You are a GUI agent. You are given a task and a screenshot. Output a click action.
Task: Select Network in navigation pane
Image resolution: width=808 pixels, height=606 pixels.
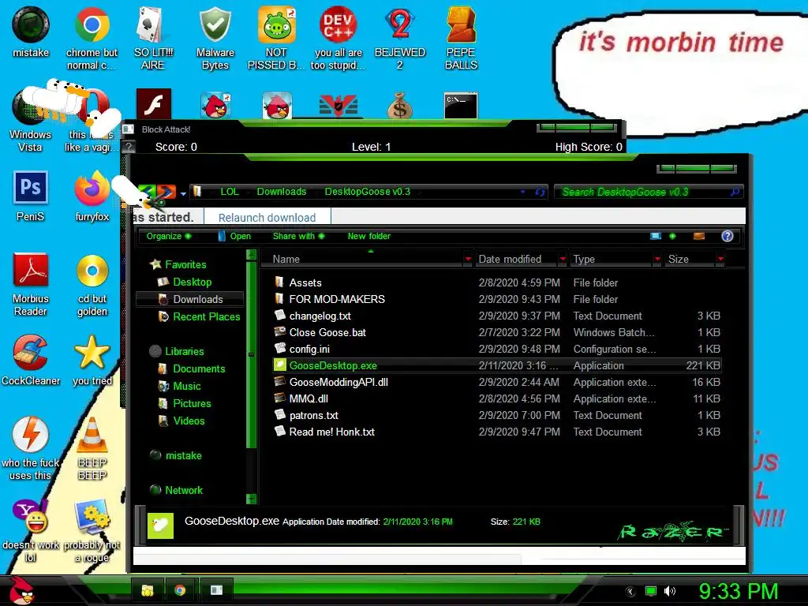pos(183,490)
